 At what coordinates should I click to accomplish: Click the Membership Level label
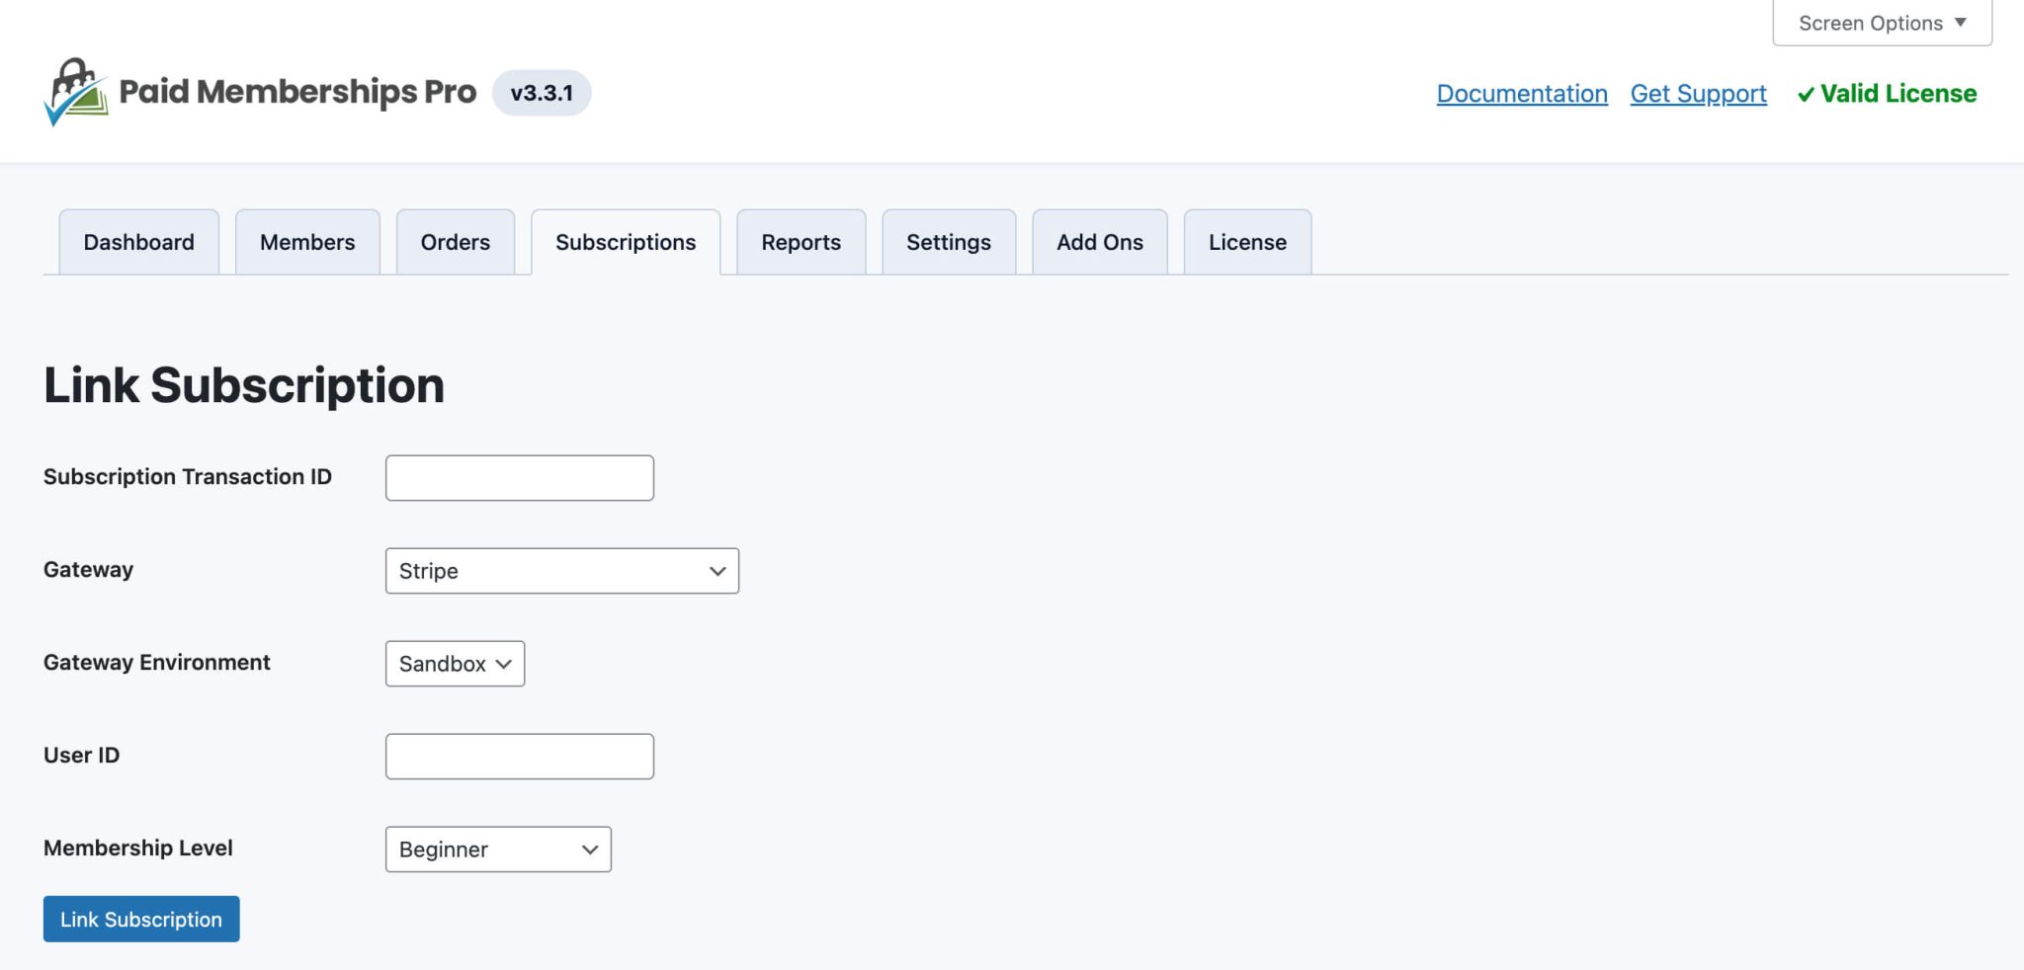click(138, 848)
